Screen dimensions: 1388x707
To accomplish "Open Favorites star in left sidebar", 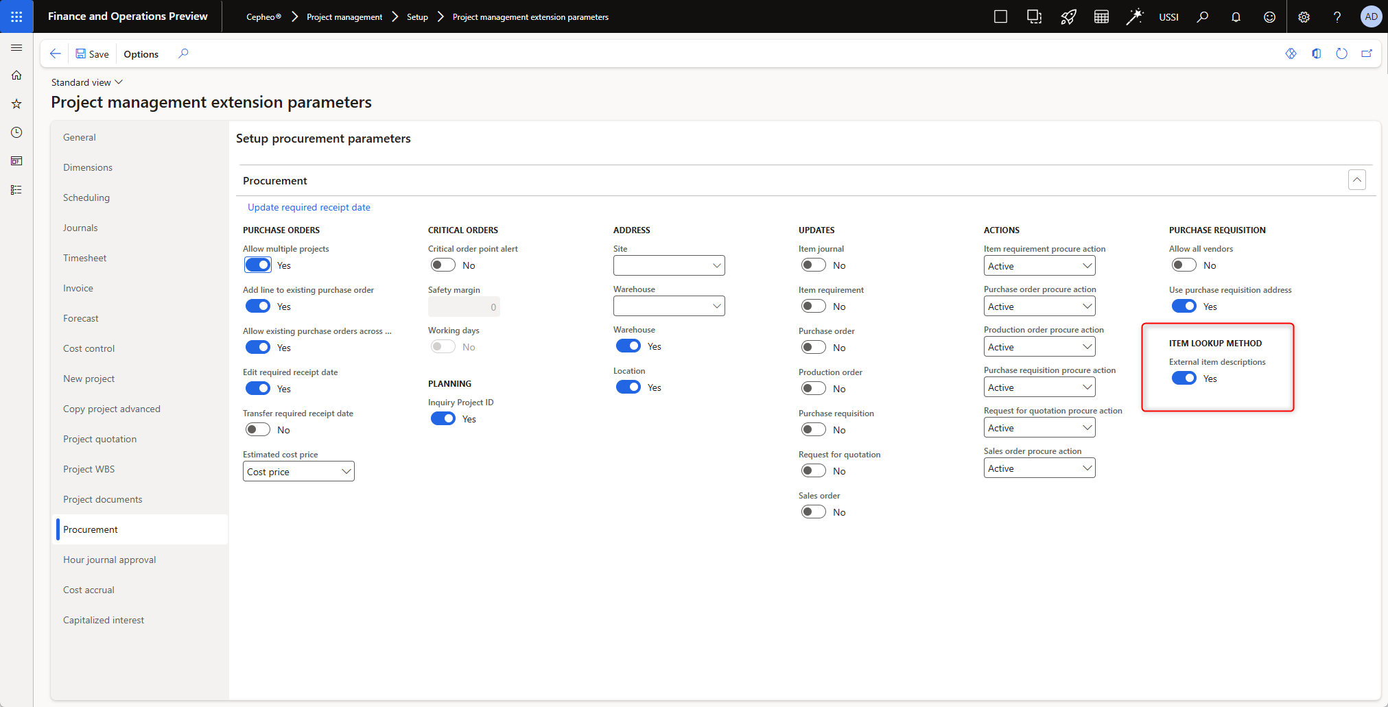I will pos(16,104).
